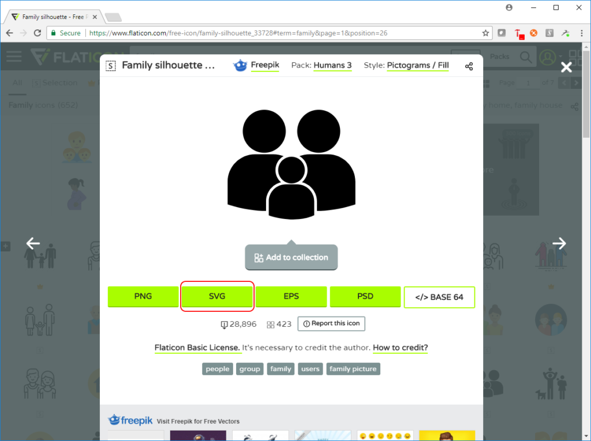Close the icon detail modal with X
The width and height of the screenshot is (591, 441).
pos(566,67)
